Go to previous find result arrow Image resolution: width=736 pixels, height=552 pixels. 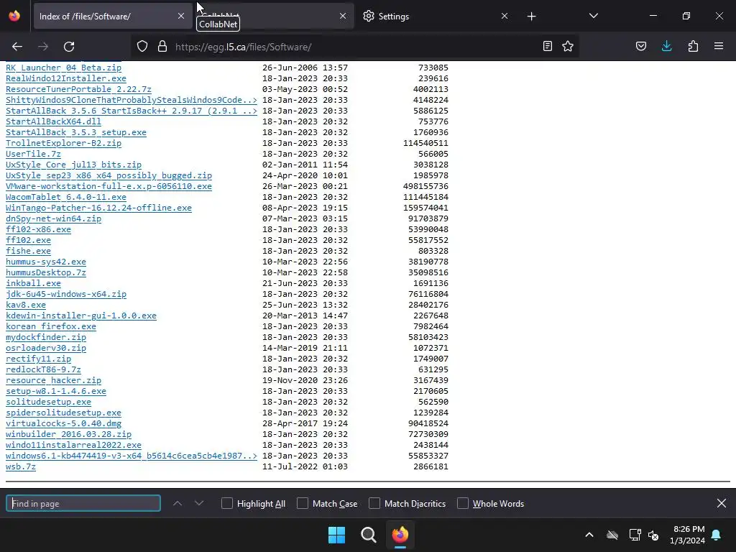[178, 503]
